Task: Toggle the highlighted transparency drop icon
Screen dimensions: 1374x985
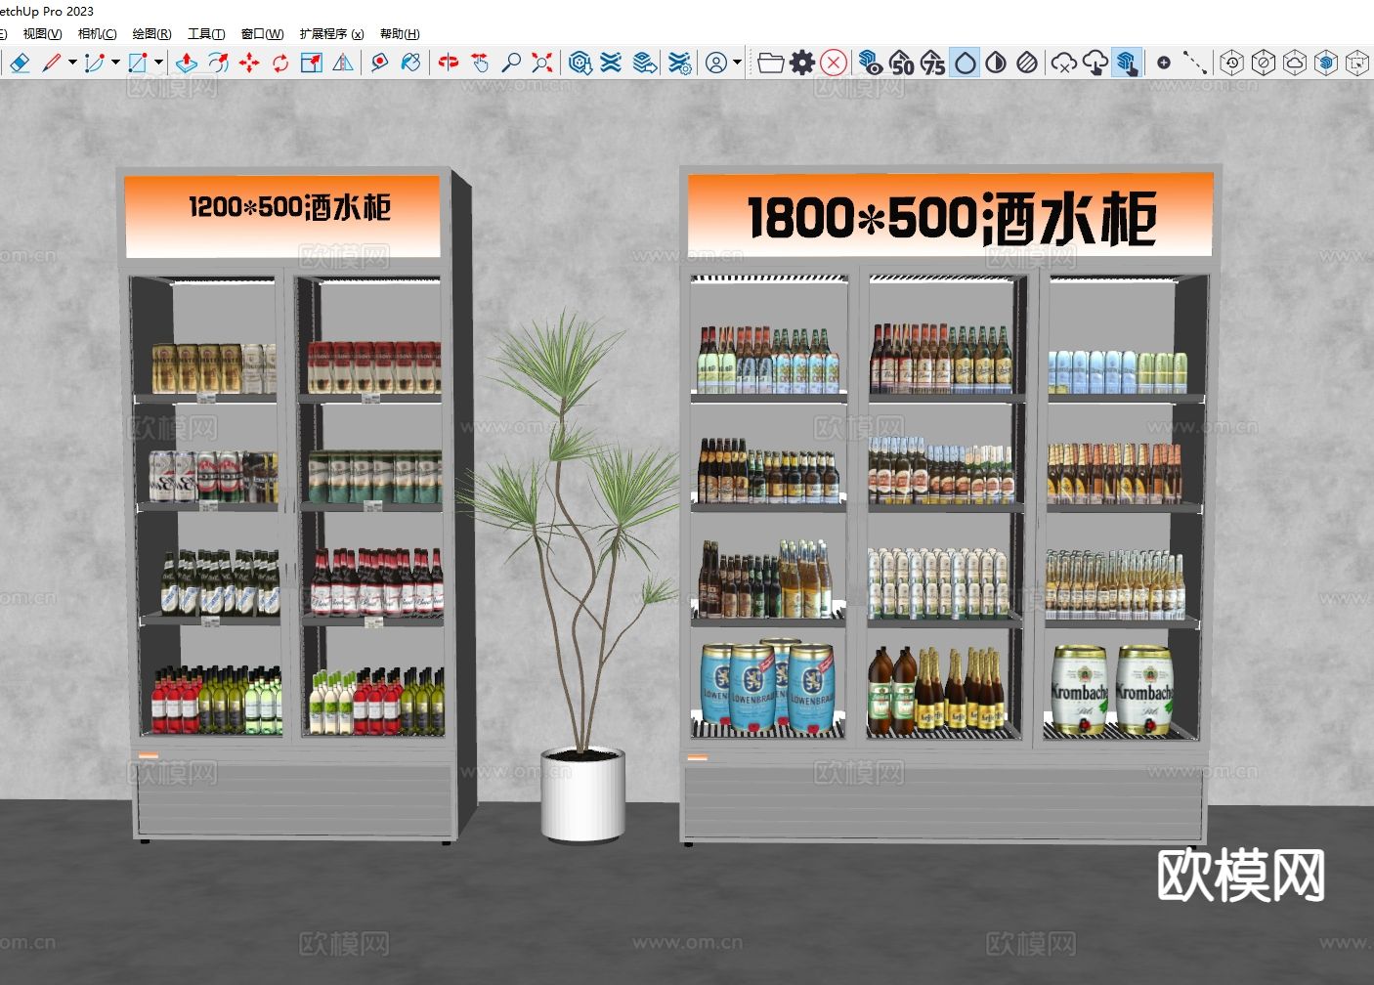Action: [966, 63]
